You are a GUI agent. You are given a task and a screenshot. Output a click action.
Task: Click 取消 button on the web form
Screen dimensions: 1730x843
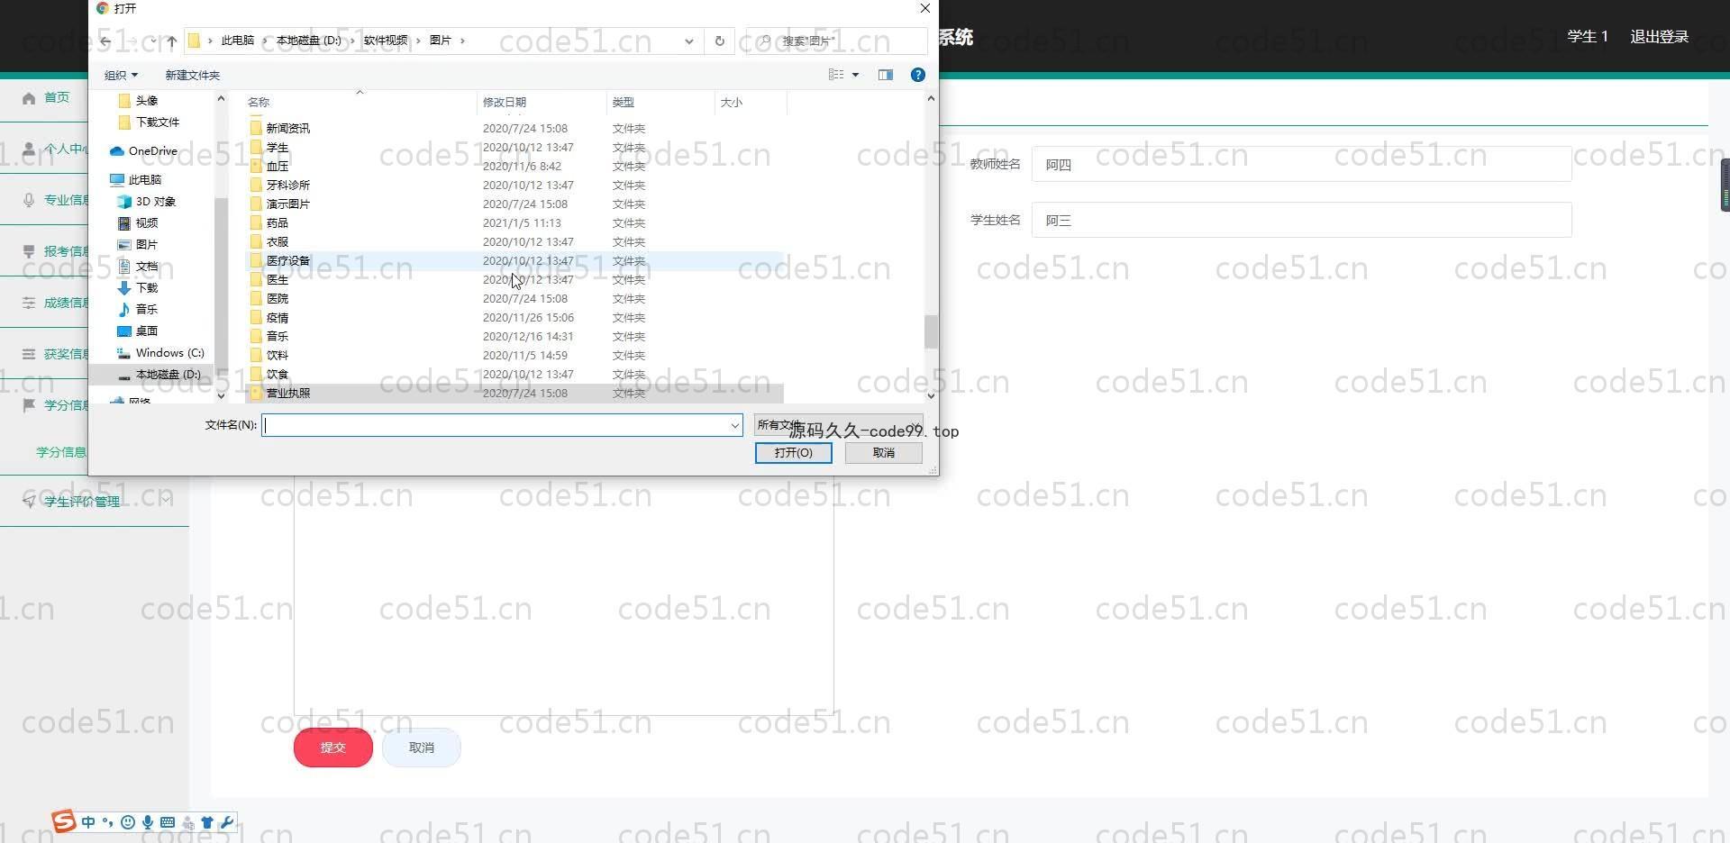pos(422,748)
